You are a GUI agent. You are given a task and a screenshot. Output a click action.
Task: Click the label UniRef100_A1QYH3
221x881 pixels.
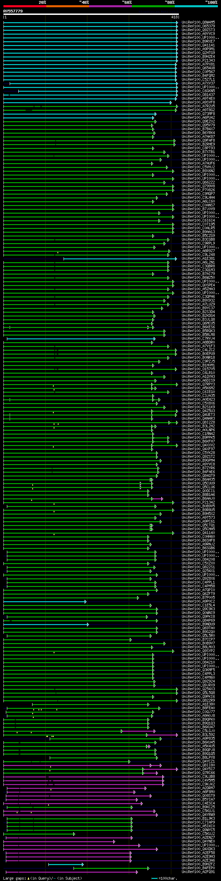(x=198, y=376)
